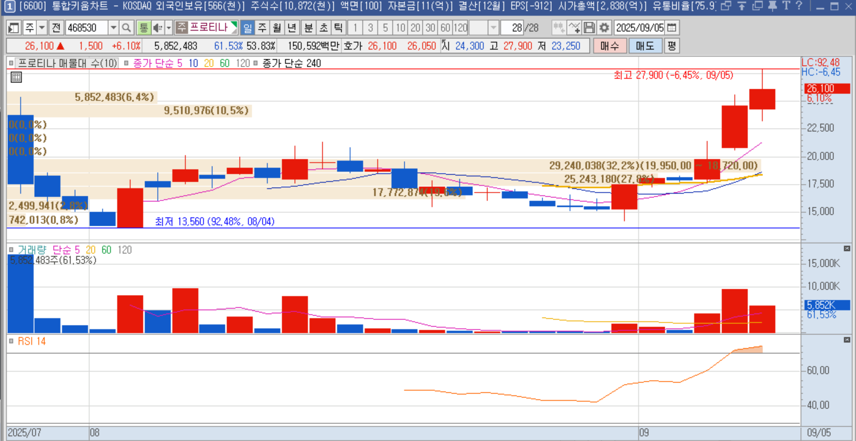Click the 호가 quote label
Screen dimensions: 856x441
point(353,46)
